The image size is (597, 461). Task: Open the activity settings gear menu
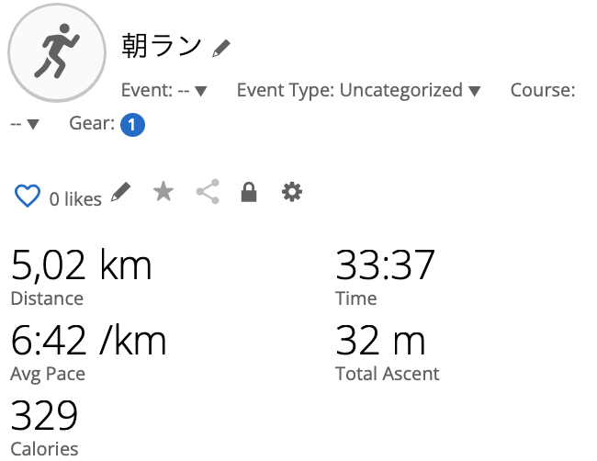pos(292,192)
